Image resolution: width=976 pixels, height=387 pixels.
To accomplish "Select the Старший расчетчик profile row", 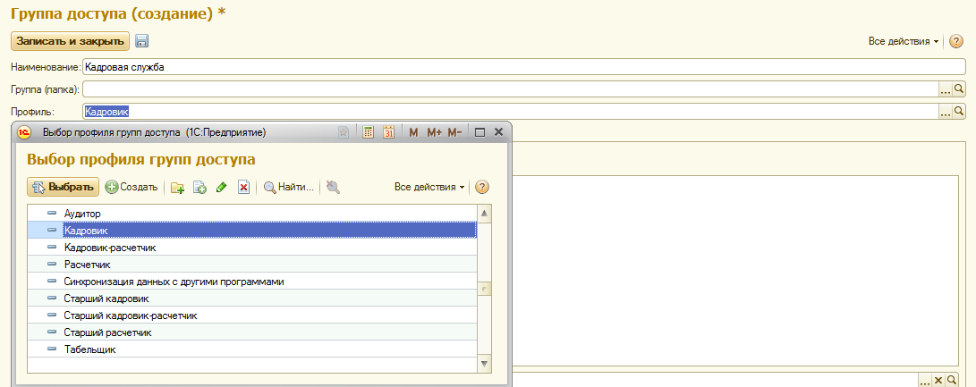I will (252, 332).
